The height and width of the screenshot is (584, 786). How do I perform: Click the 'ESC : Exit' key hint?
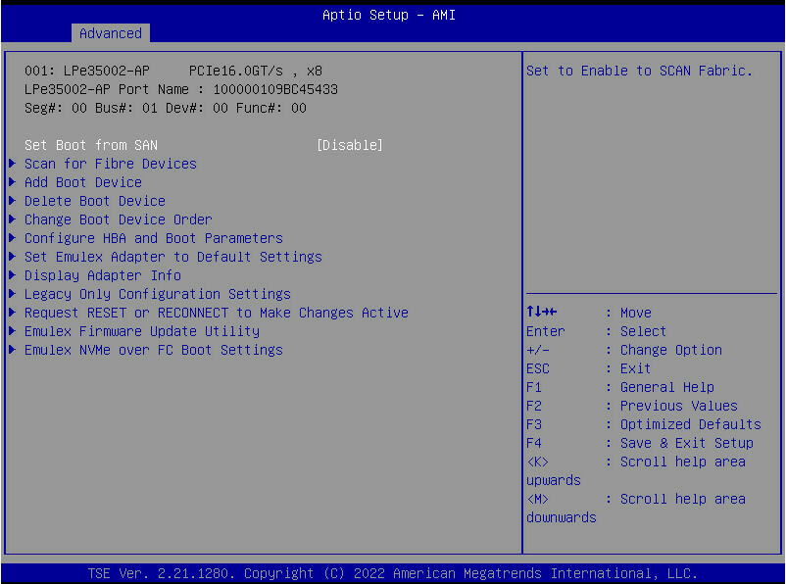588,368
